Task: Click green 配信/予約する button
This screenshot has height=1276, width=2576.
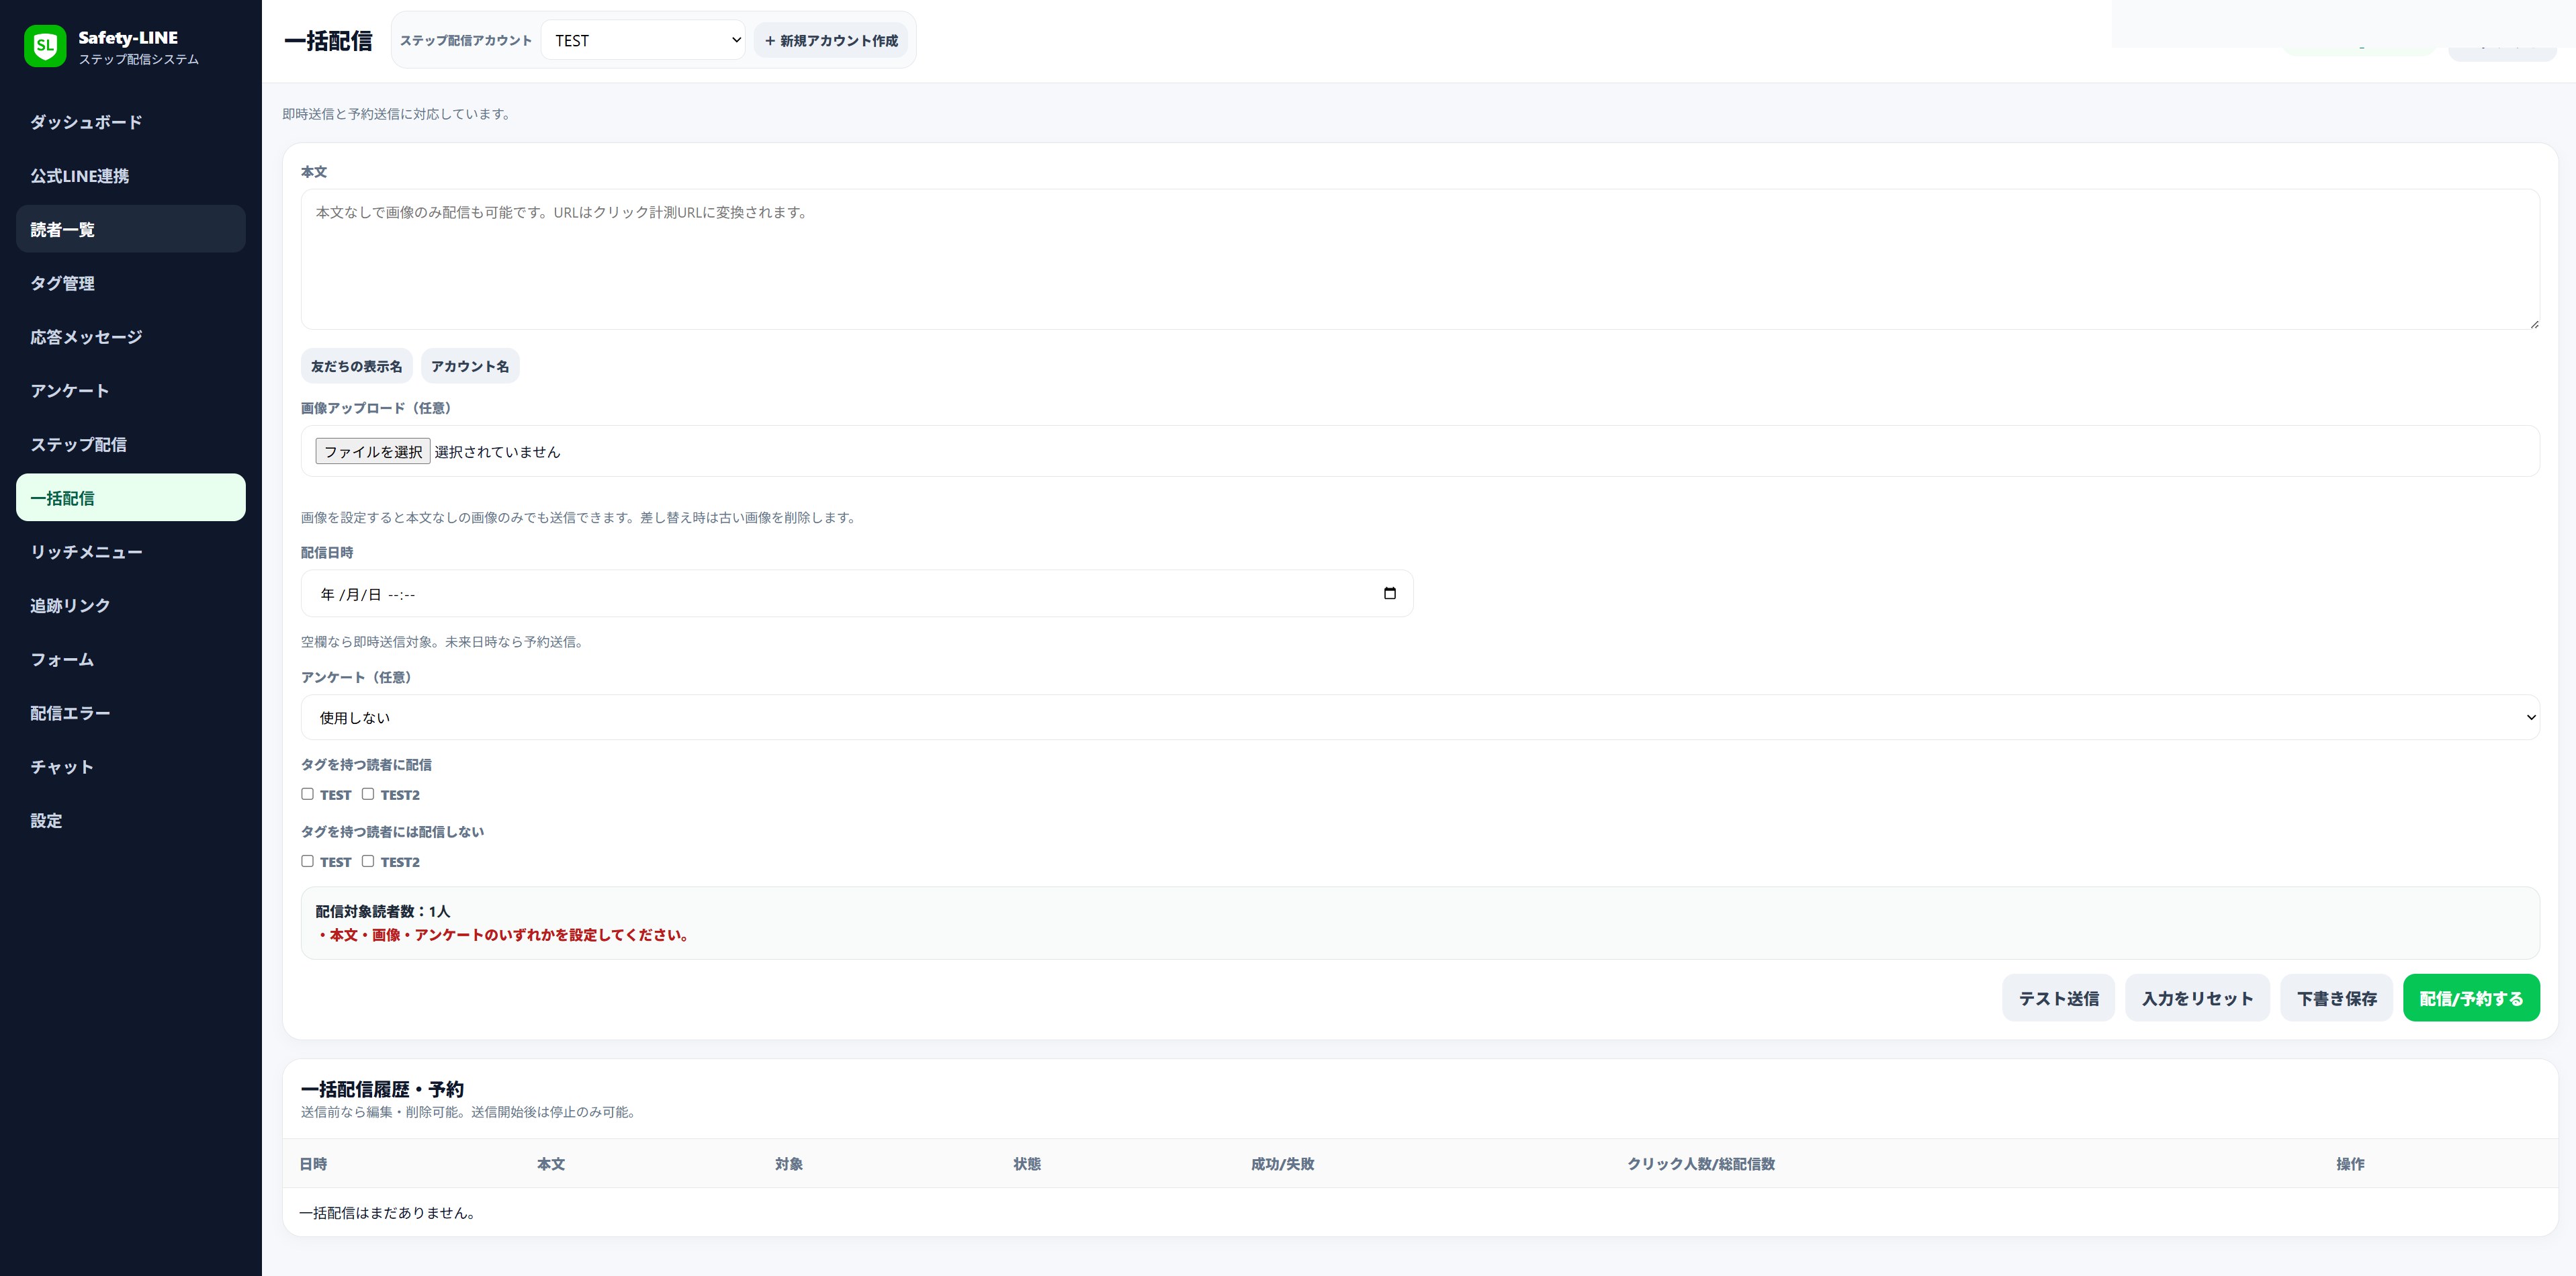Action: 2471,998
